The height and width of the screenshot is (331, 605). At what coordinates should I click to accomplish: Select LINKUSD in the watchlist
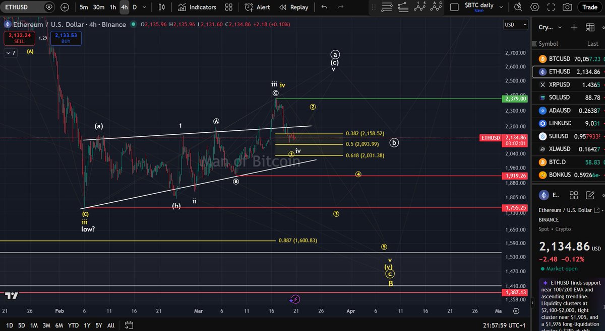[568, 123]
